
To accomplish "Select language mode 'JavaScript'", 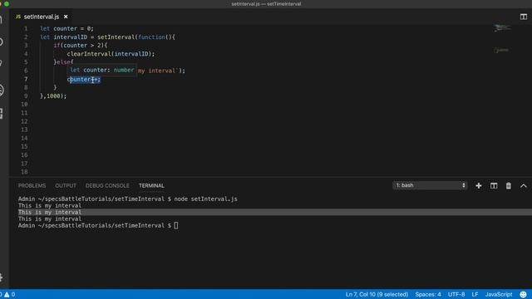I will (499, 294).
